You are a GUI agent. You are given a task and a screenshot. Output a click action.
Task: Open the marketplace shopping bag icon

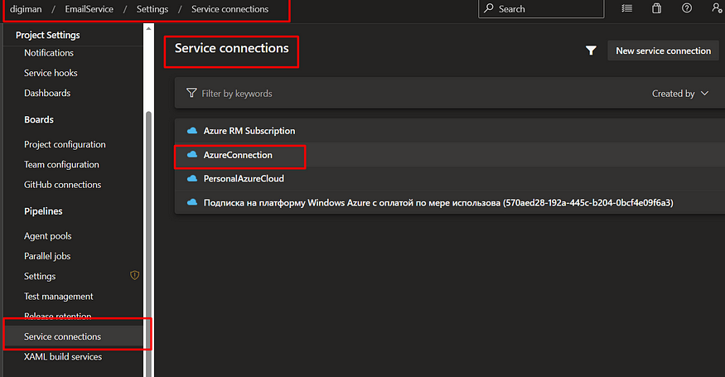tap(656, 8)
